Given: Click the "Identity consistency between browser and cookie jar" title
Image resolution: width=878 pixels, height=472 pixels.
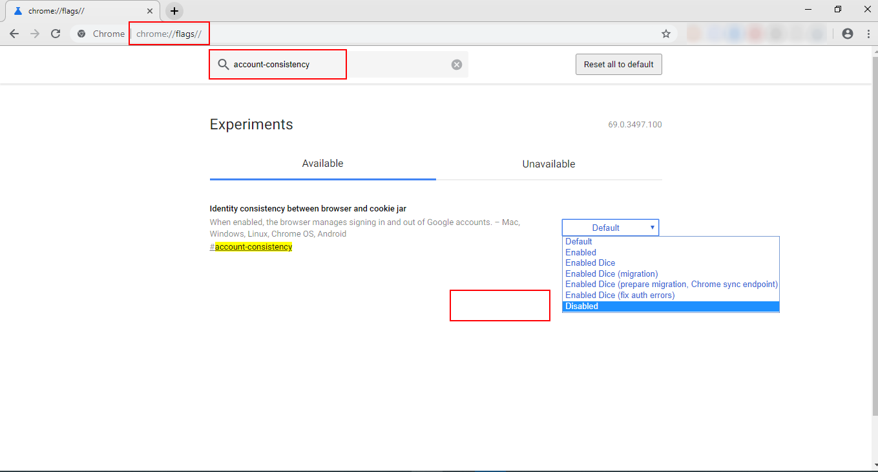Looking at the screenshot, I should pyautogui.click(x=308, y=209).
